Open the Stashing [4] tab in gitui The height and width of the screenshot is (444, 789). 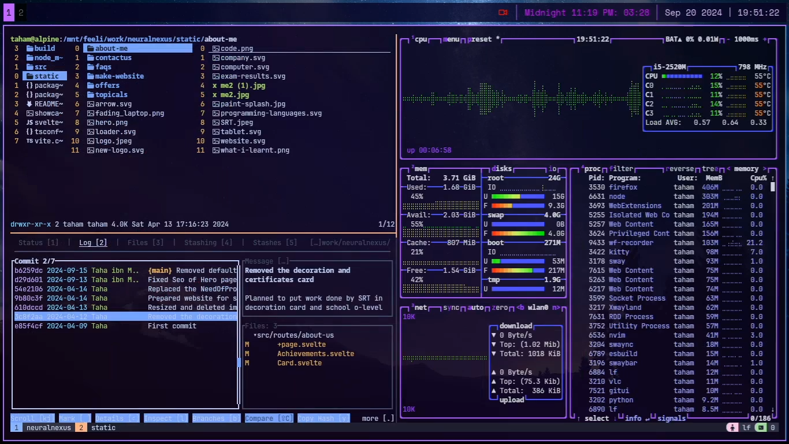pos(208,243)
